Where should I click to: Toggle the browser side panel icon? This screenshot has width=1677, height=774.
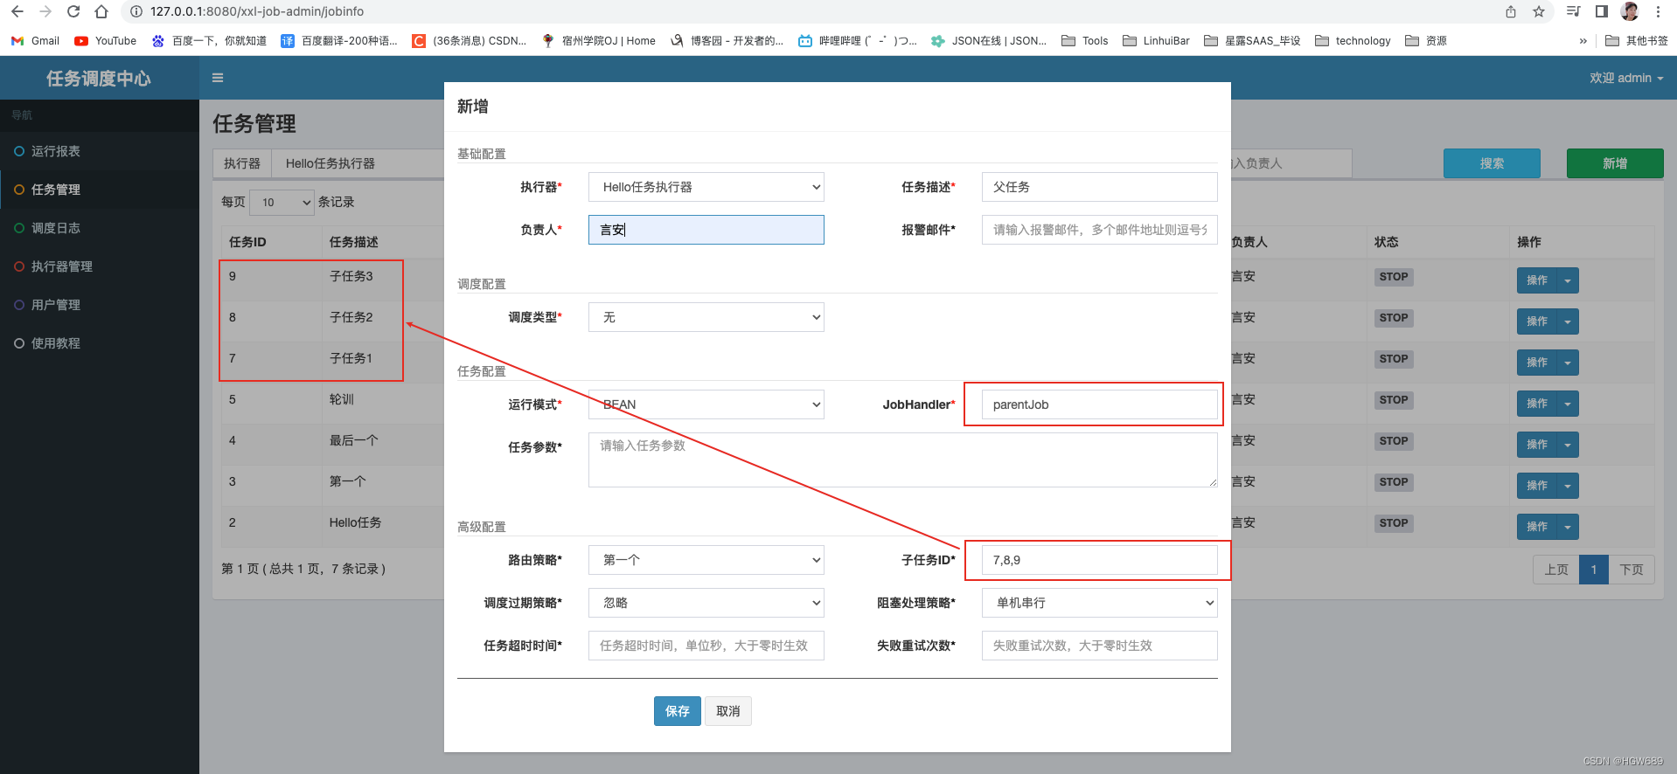point(1601,11)
